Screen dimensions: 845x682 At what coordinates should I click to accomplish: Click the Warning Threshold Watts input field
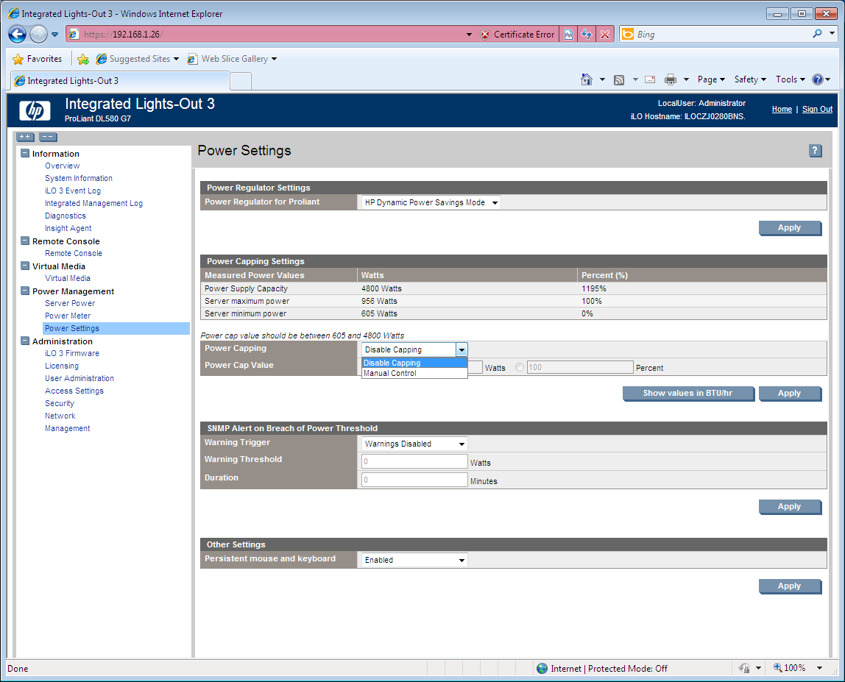coord(414,462)
